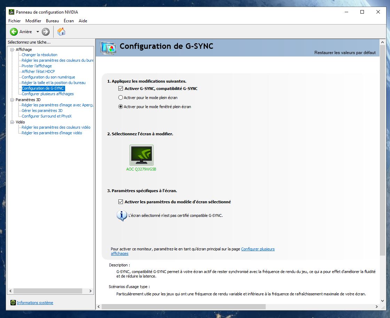Open Afficher l'état HDCP

38,71
